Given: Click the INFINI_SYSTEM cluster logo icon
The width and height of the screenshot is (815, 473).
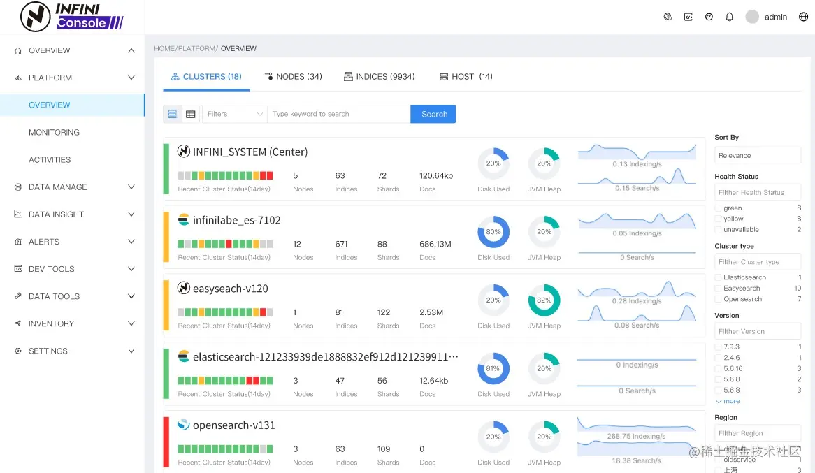Looking at the screenshot, I should pyautogui.click(x=183, y=151).
